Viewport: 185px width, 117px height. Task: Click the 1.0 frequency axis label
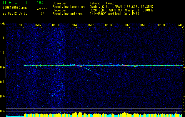(2, 53)
